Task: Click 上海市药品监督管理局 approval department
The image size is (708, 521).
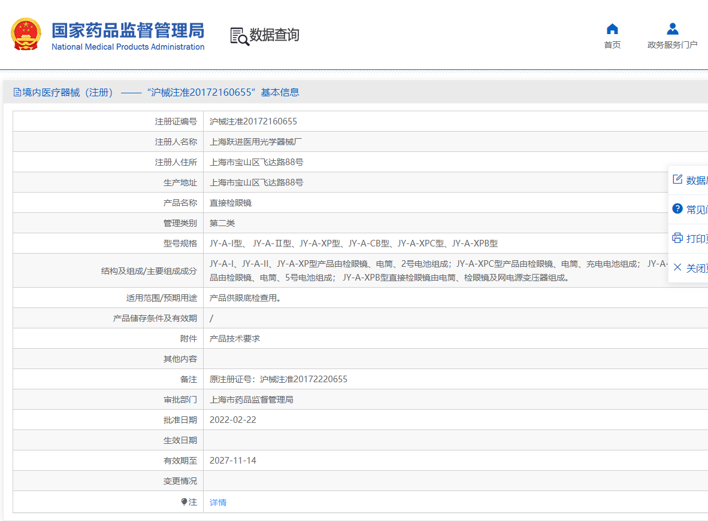Action: tap(252, 399)
